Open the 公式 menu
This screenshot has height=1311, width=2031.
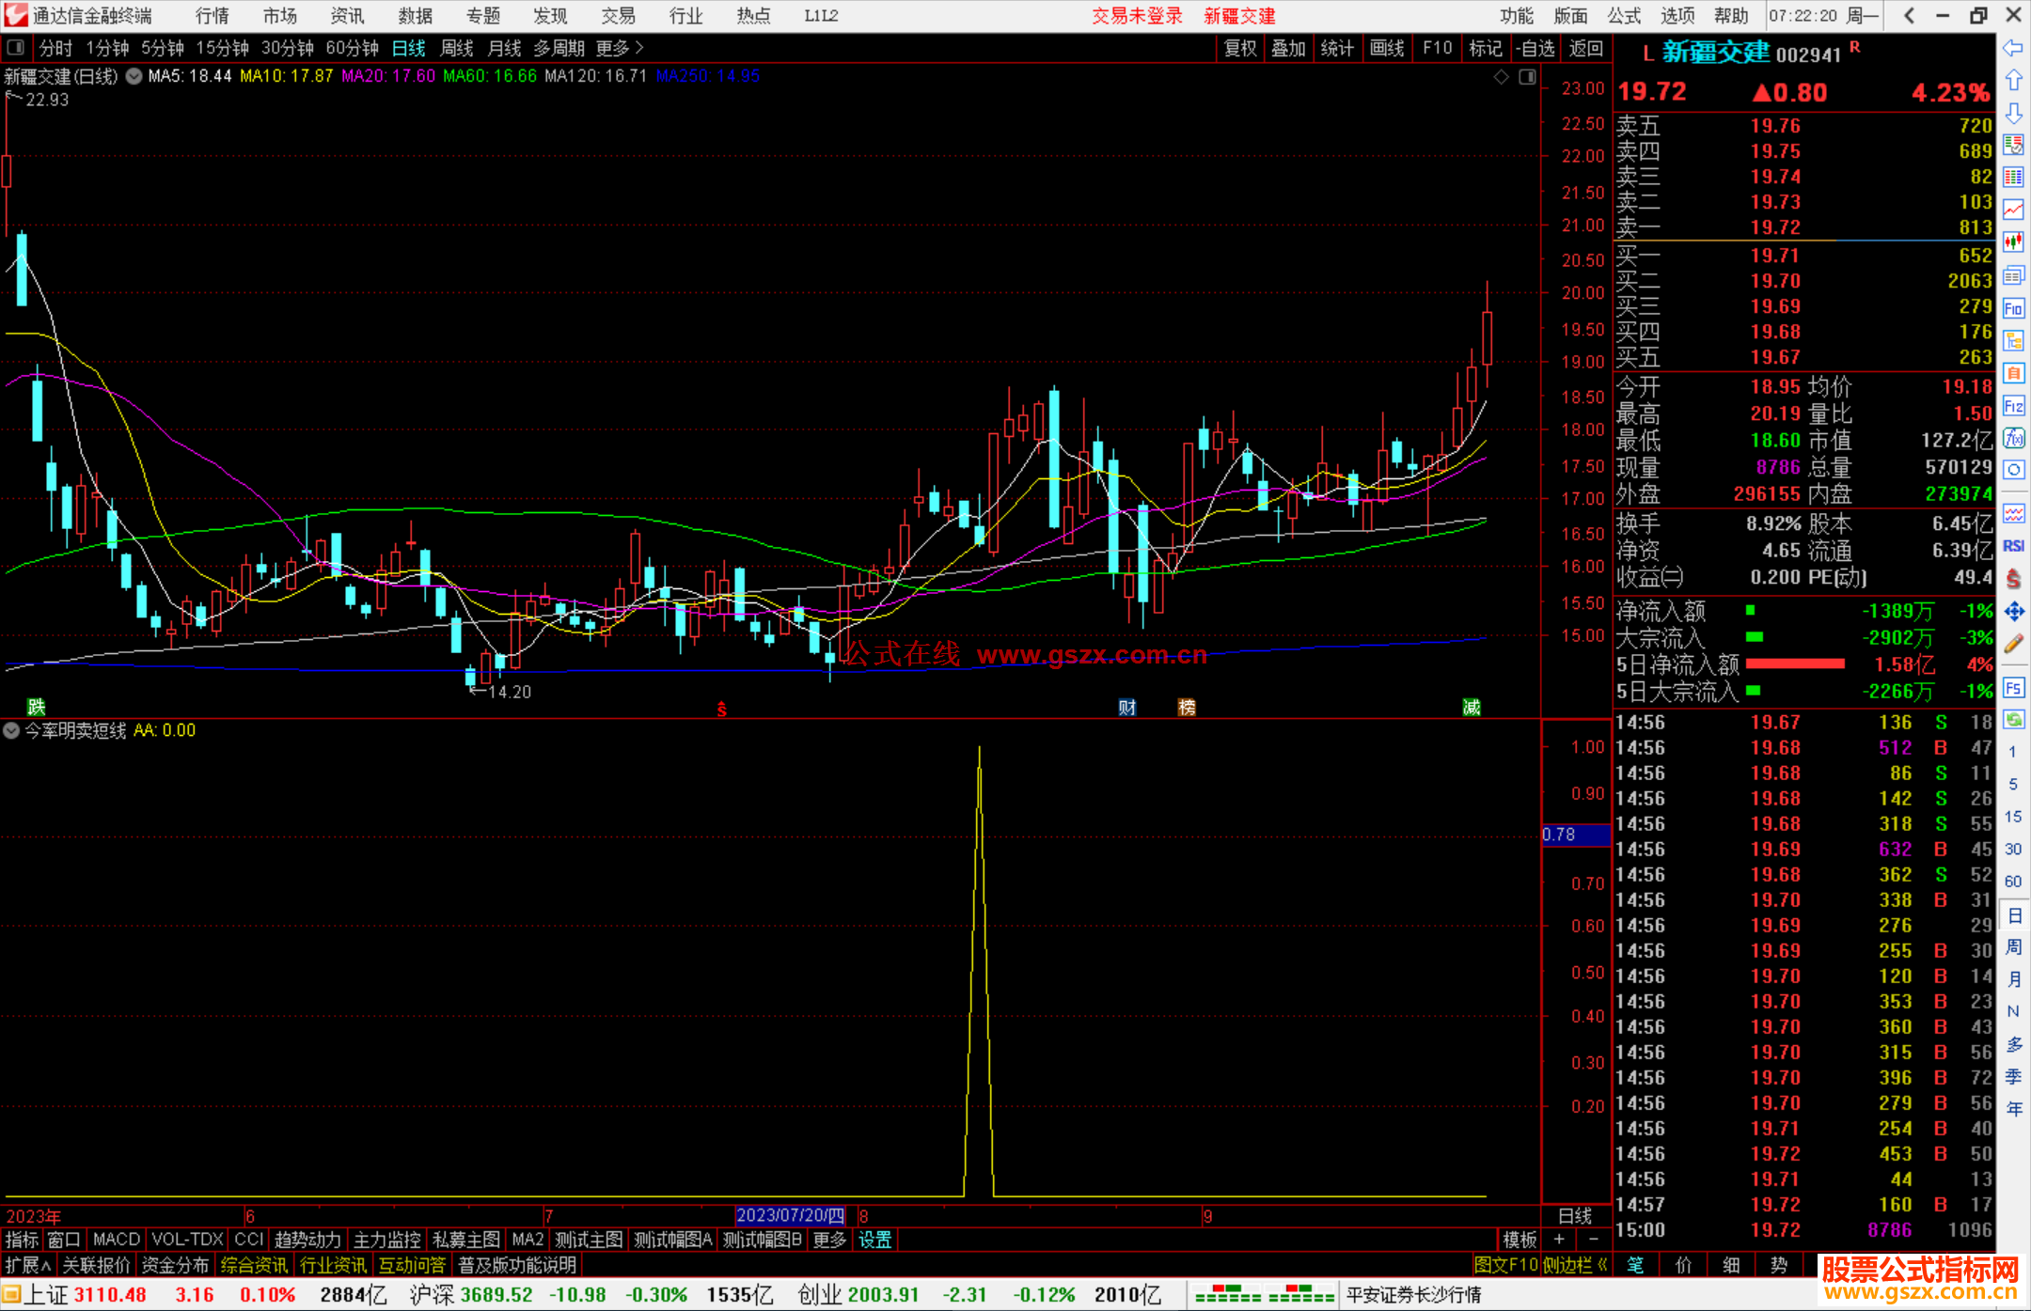click(1624, 15)
